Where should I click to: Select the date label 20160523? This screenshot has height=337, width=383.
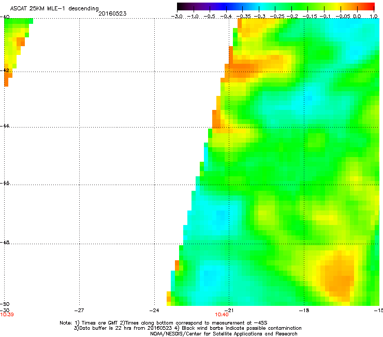112,13
